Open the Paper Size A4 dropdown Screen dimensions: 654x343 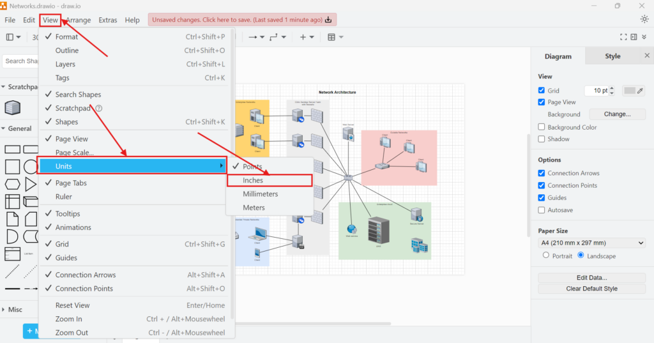click(591, 243)
